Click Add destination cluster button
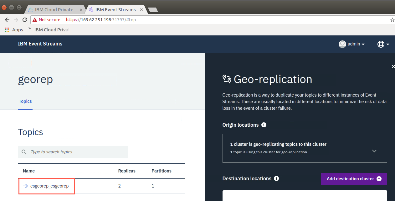Image resolution: width=395 pixels, height=201 pixels. point(354,179)
